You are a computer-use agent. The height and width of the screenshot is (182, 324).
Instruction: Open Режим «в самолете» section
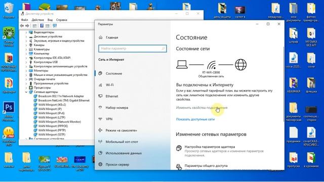[x=121, y=130]
